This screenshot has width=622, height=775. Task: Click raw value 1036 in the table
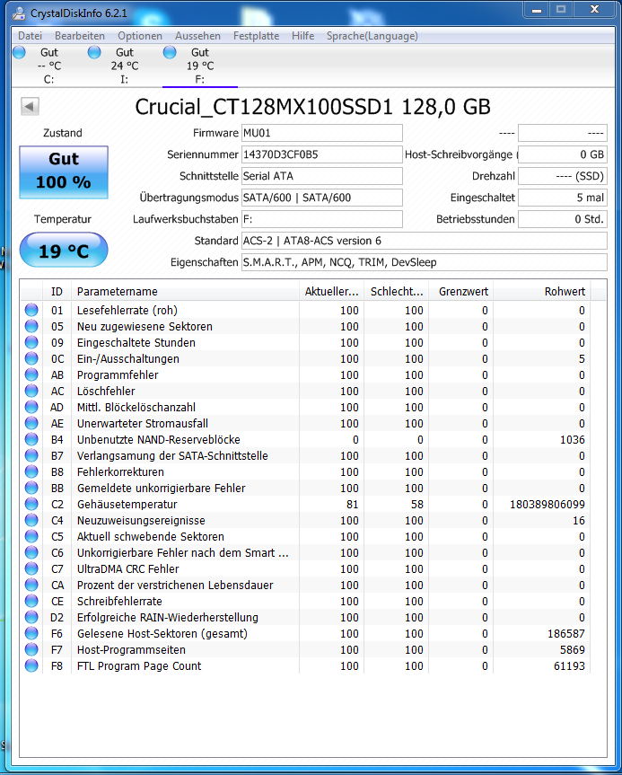click(573, 440)
